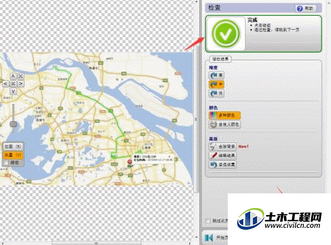Choose the 自定义颜色 custom colors option
This screenshot has height=245, width=331.
click(x=224, y=124)
